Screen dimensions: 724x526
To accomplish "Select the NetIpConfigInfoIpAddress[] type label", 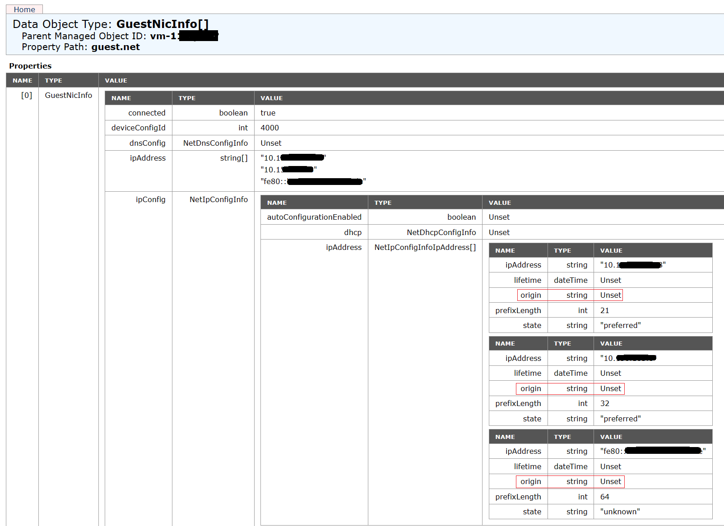I will tap(425, 247).
